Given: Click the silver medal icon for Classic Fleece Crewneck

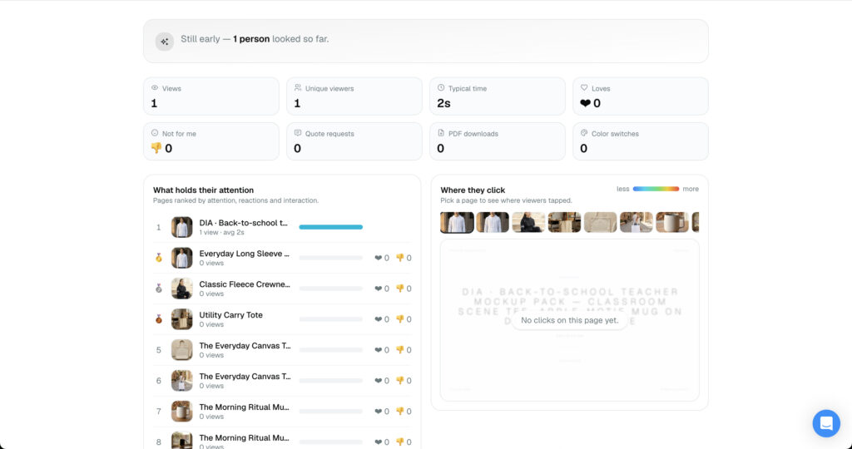Looking at the screenshot, I should 159,289.
